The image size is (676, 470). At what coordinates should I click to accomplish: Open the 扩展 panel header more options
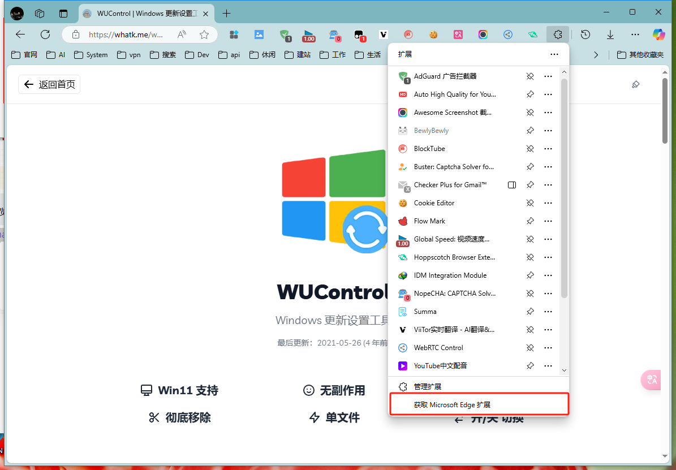point(554,54)
